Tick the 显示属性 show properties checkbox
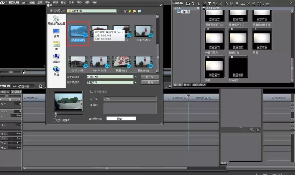 click(55, 120)
